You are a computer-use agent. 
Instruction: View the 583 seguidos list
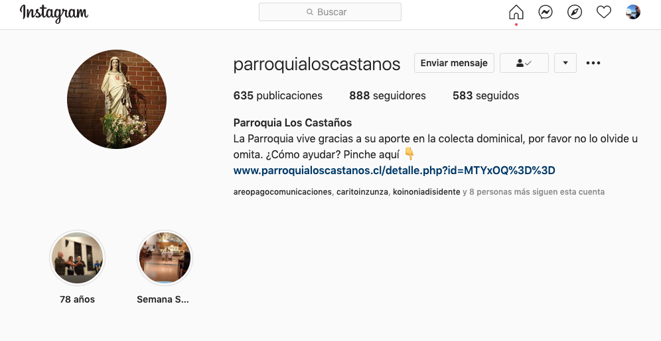click(x=486, y=96)
